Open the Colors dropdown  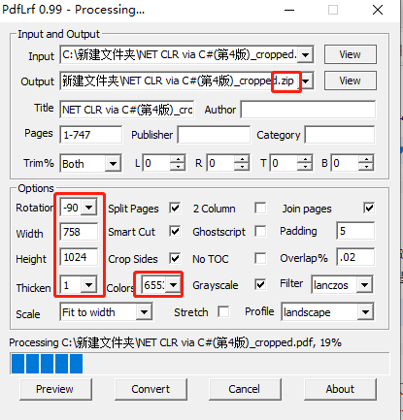coord(174,285)
